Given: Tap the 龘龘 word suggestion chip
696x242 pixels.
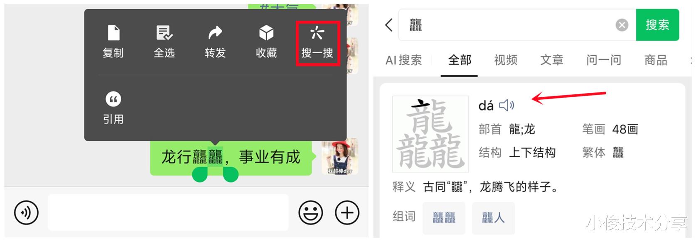Looking at the screenshot, I should tap(444, 217).
